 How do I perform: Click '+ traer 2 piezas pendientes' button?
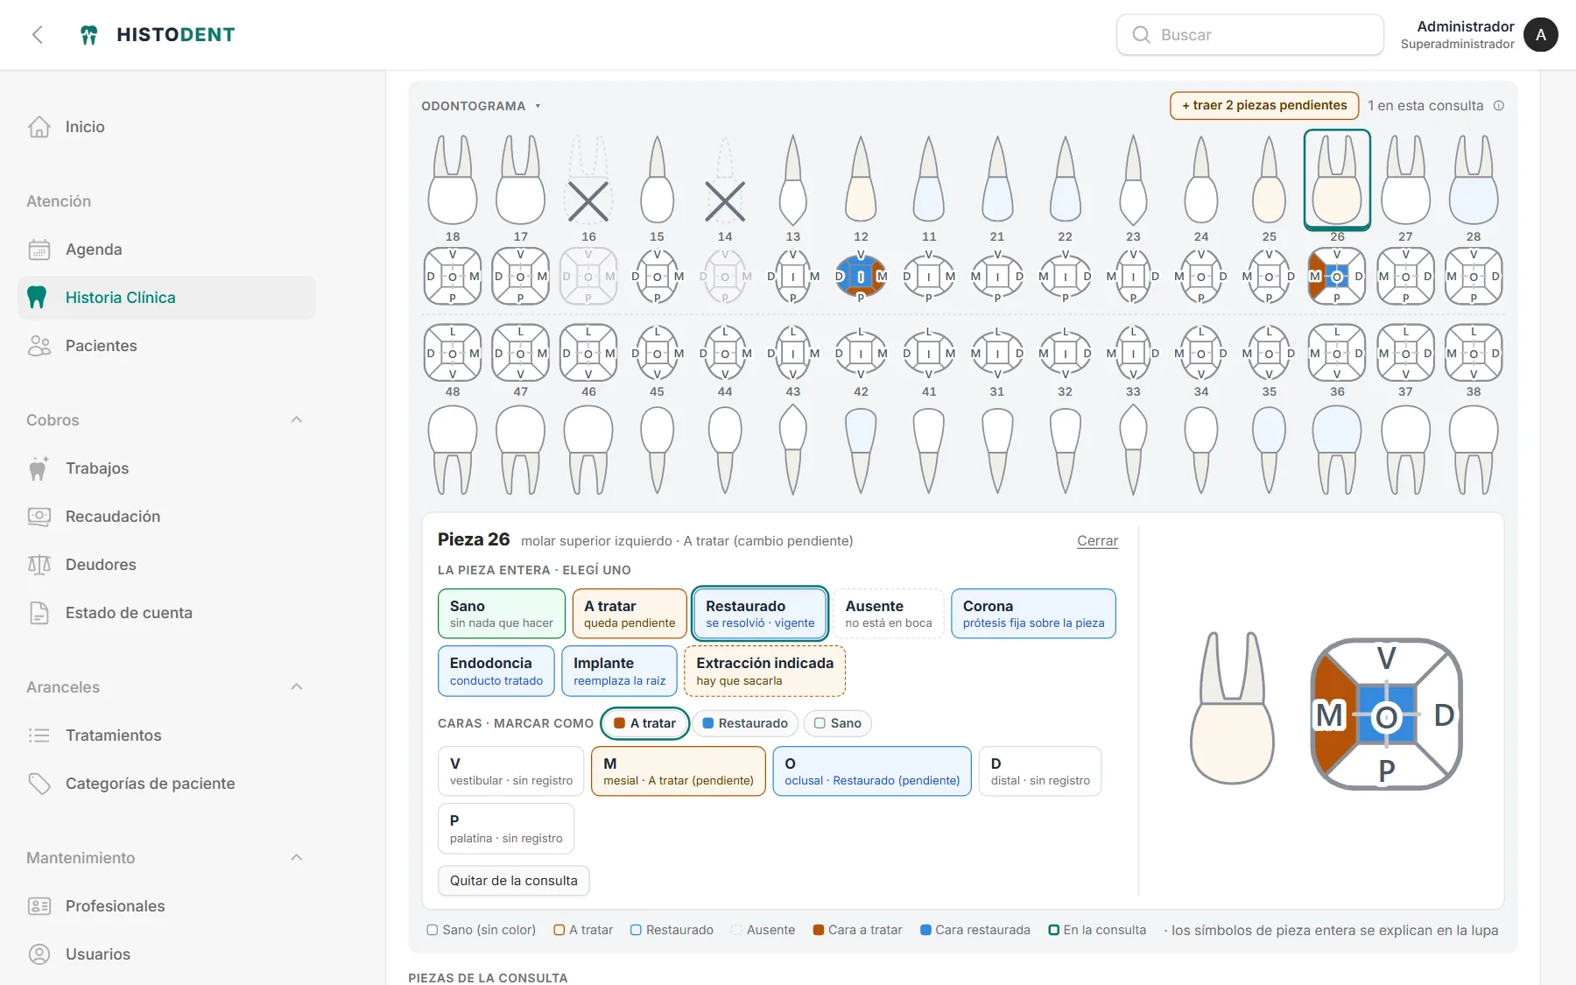point(1264,106)
